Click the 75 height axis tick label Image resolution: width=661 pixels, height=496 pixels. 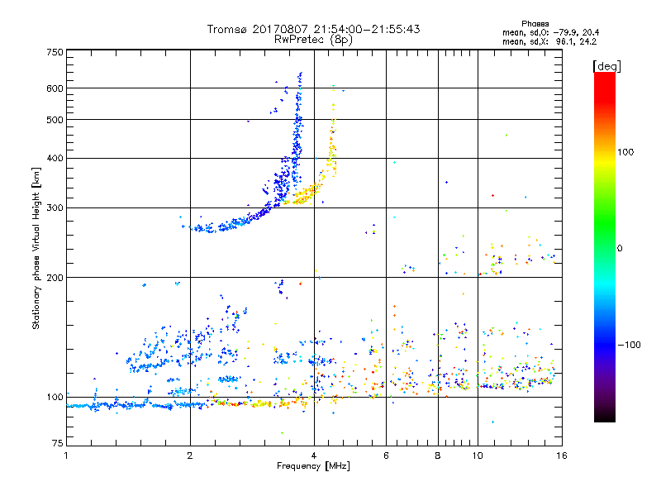57,443
